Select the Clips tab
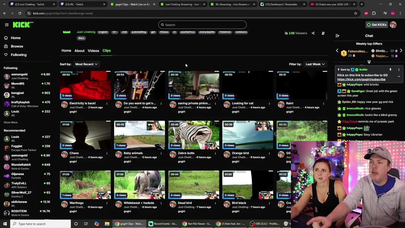 click(x=107, y=51)
